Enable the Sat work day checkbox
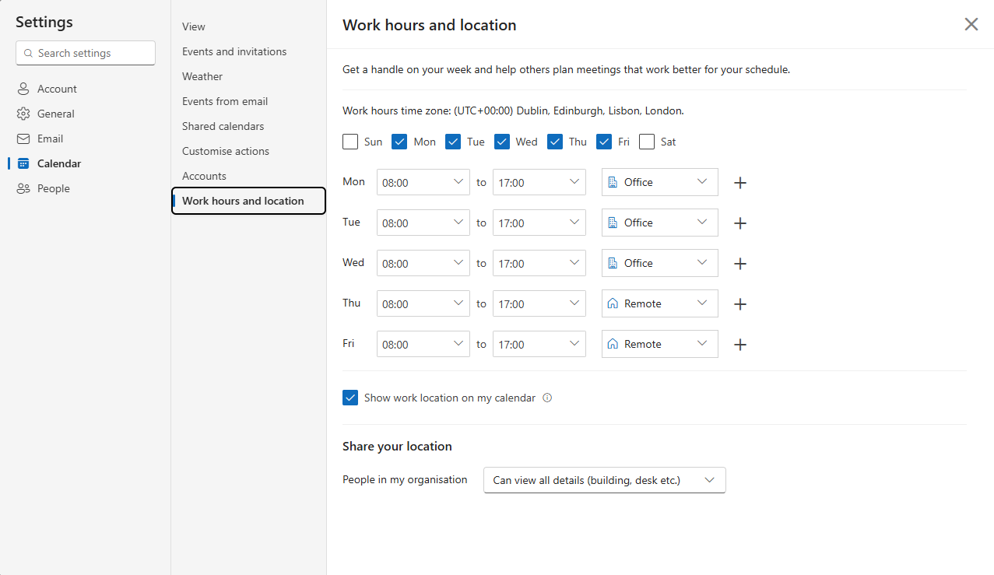 click(x=647, y=142)
